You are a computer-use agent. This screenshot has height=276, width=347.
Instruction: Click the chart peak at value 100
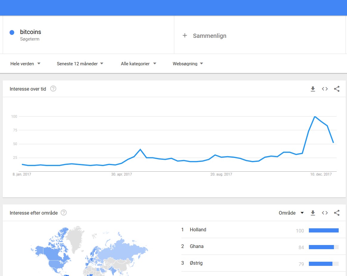pyautogui.click(x=315, y=116)
